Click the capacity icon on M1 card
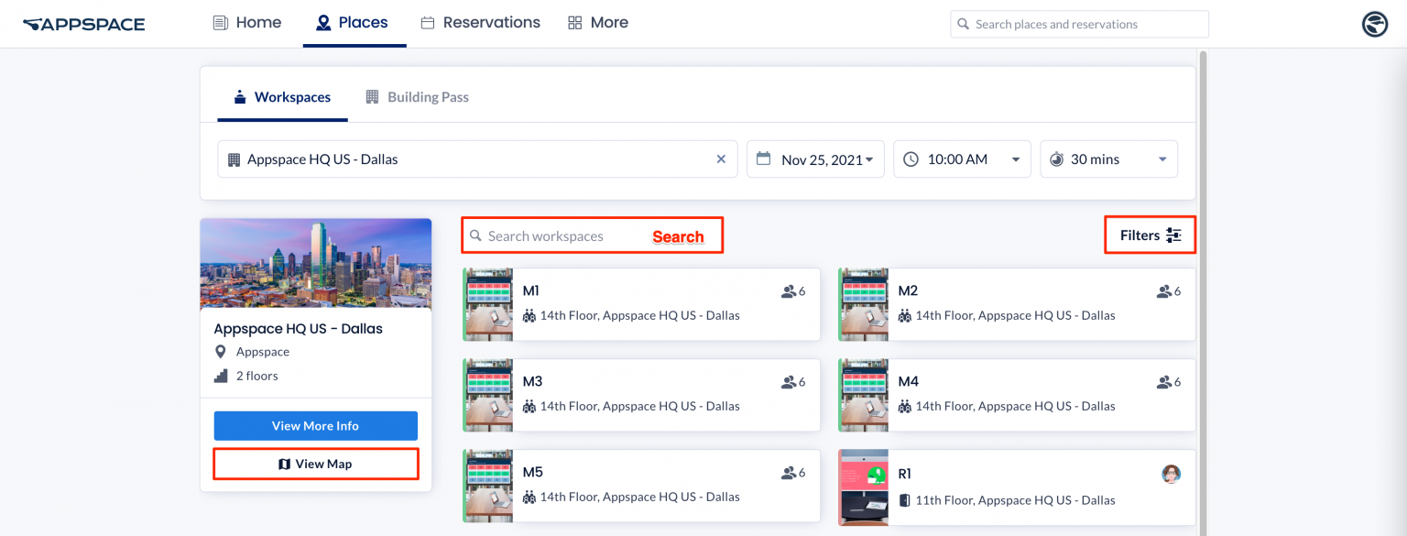1407x536 pixels. (788, 291)
